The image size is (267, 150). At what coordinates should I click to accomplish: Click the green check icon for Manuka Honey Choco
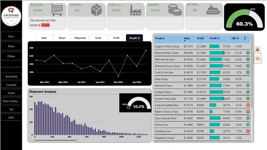(x=248, y=66)
